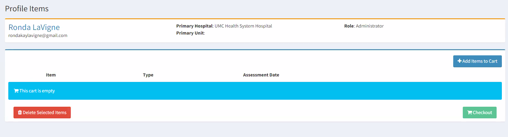Click the Profile Items page heading
The height and width of the screenshot is (137, 508).
click(27, 9)
